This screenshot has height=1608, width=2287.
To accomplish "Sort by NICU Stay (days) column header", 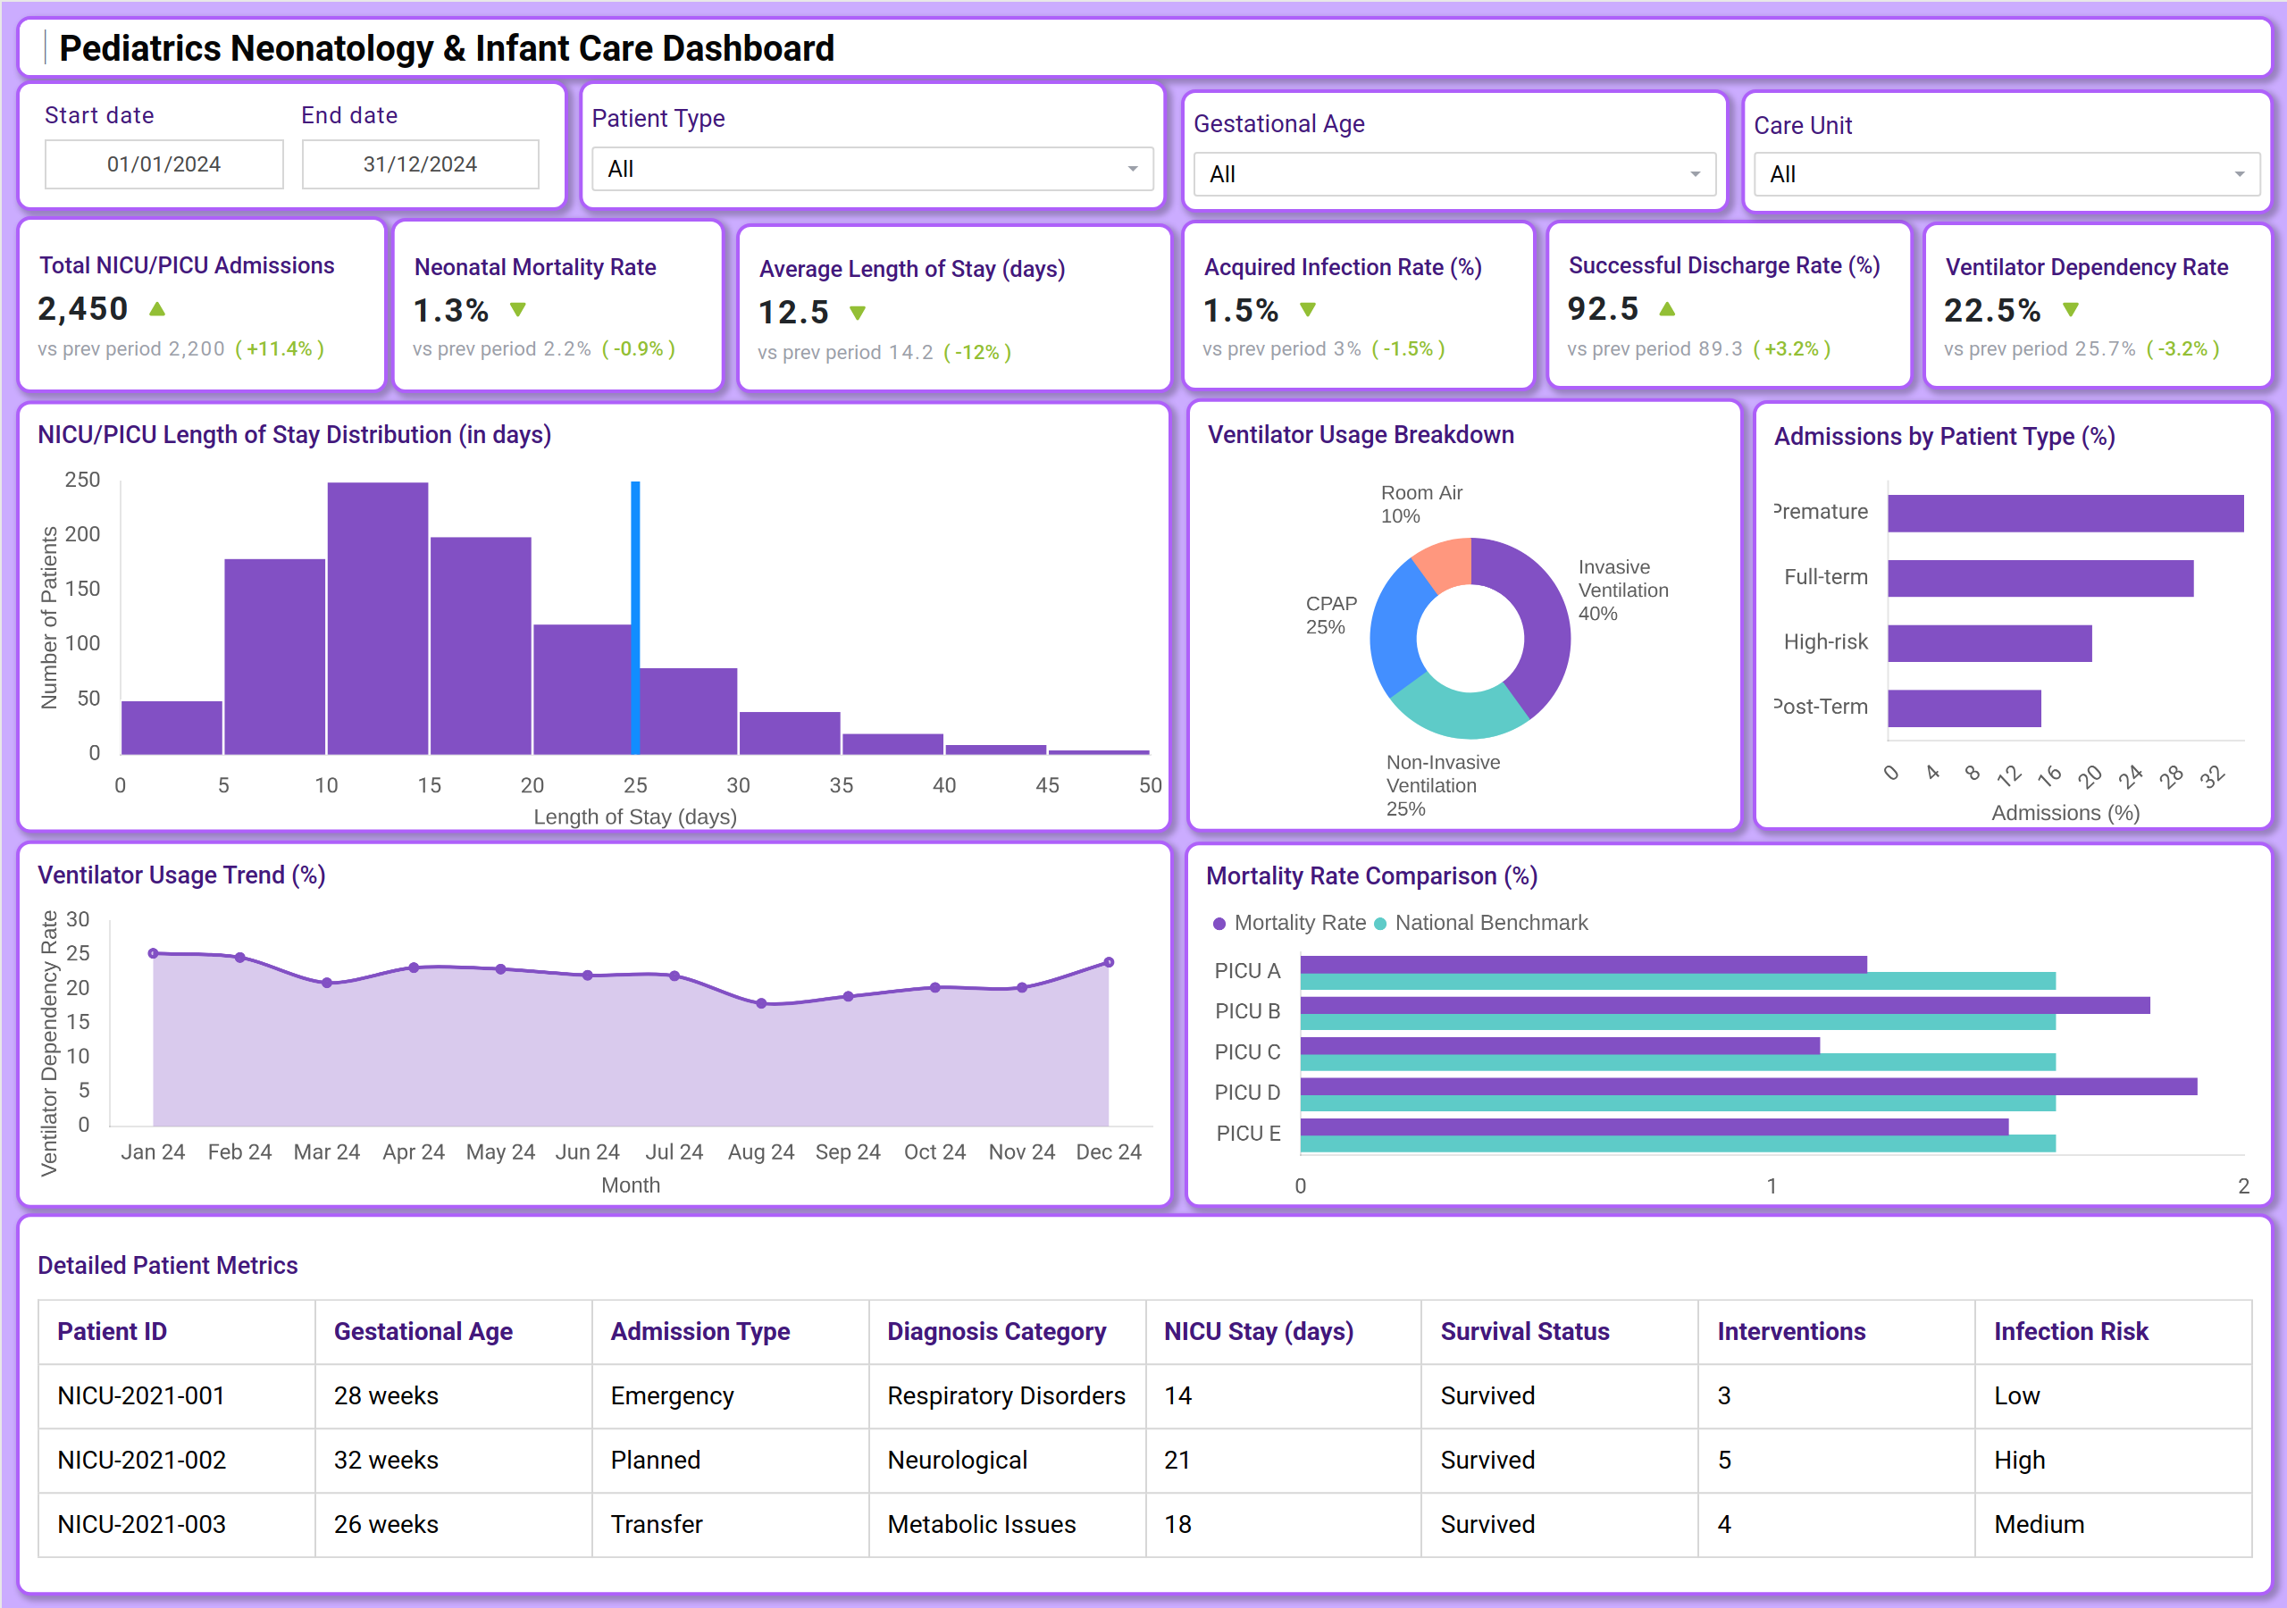I will pyautogui.click(x=1283, y=1332).
